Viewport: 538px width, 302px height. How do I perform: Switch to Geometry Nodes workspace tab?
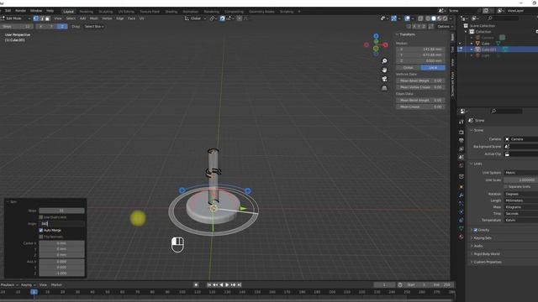[x=261, y=12]
